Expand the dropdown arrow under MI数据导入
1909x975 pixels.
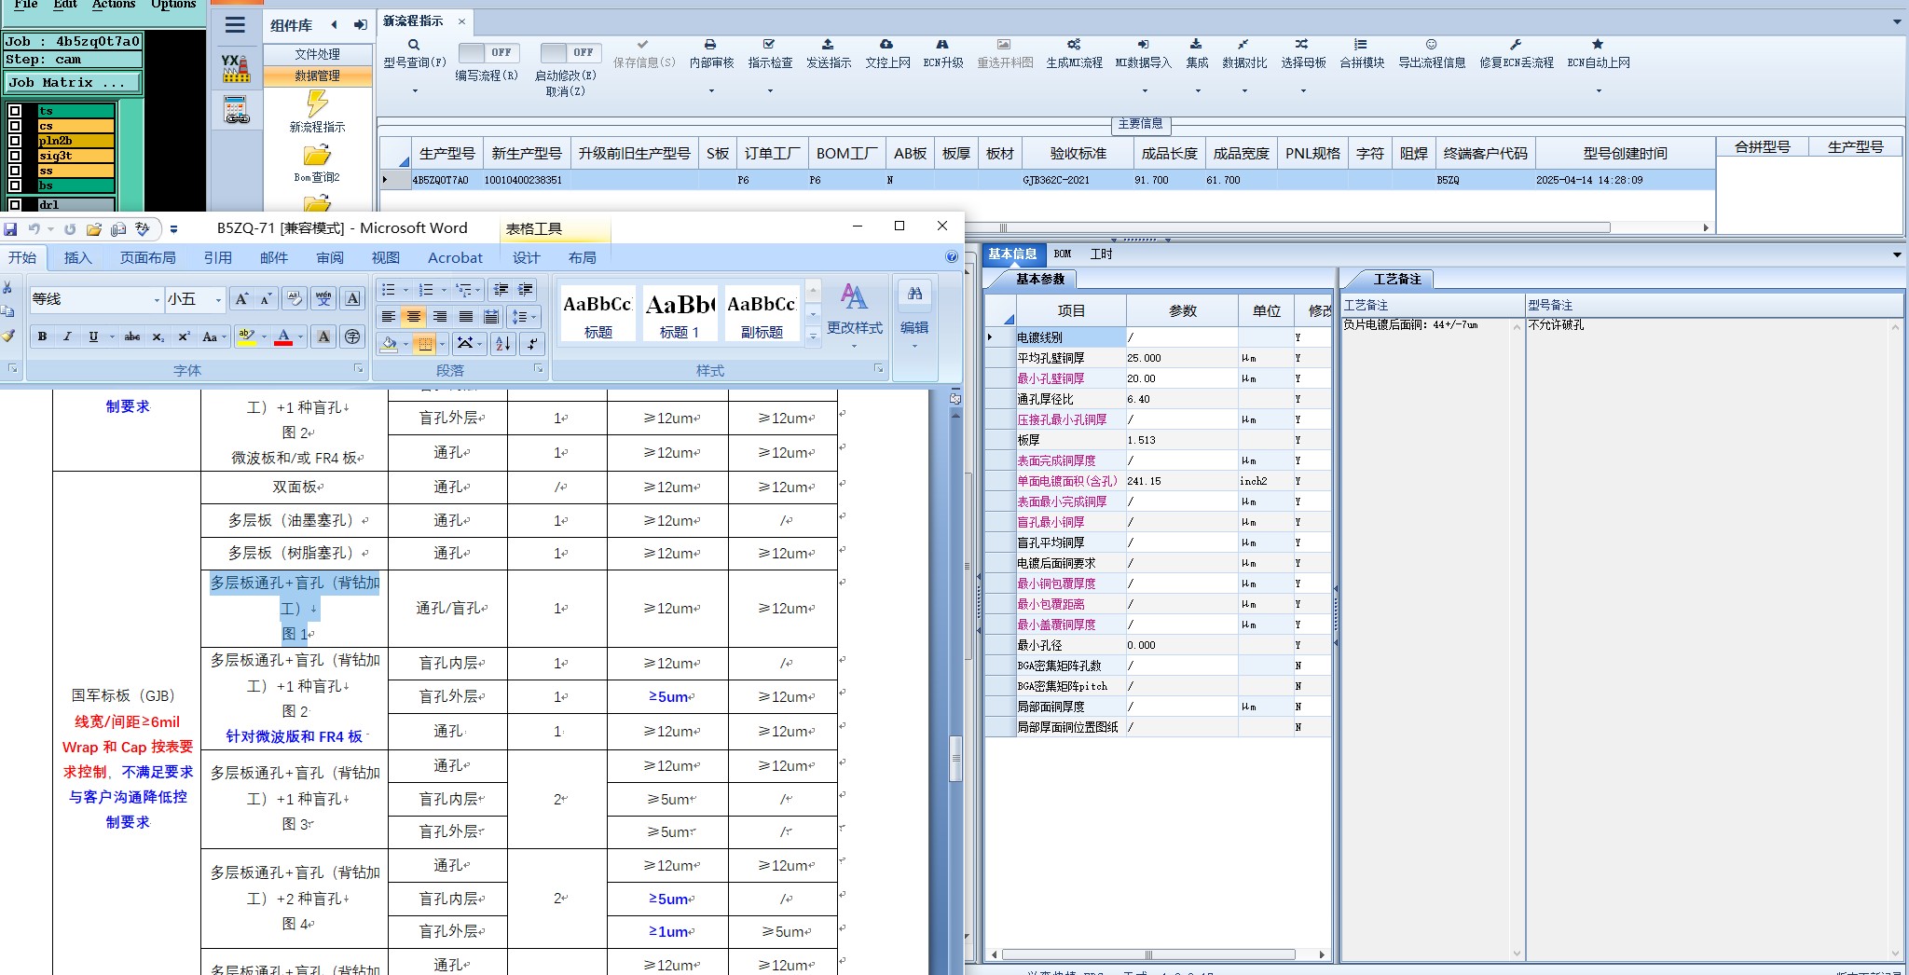click(x=1145, y=90)
